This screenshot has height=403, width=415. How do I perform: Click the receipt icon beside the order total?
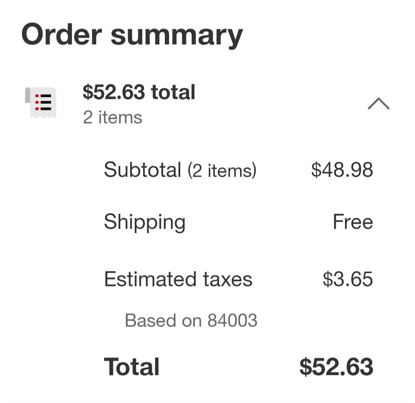click(x=41, y=102)
